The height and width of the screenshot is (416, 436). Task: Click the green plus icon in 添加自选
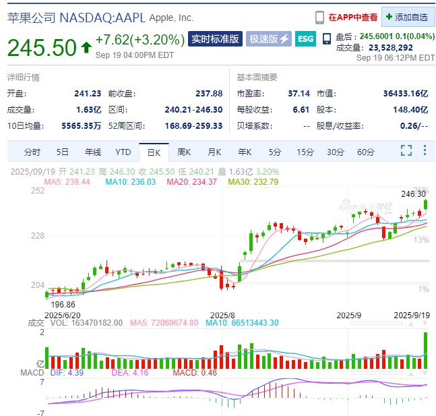[389, 17]
